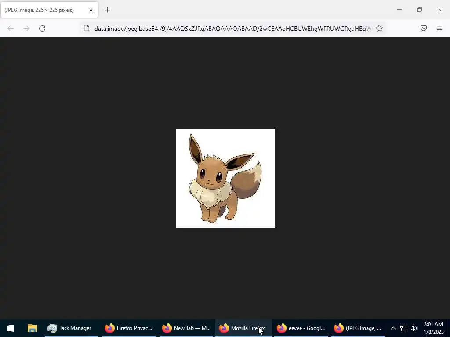Minimize the Firefox window
The image size is (450, 337).
(x=399, y=10)
